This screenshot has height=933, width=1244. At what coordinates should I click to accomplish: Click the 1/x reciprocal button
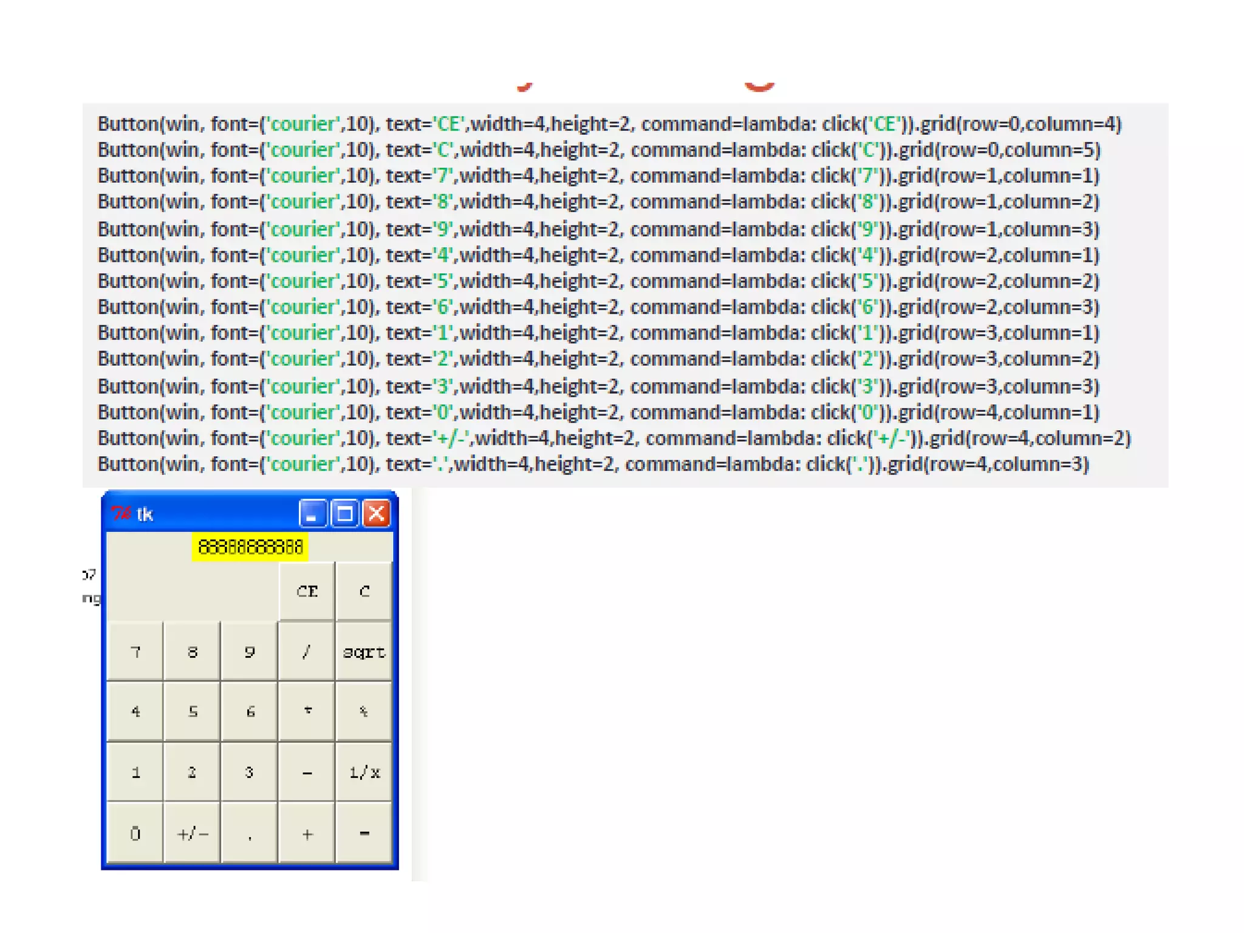tap(364, 772)
